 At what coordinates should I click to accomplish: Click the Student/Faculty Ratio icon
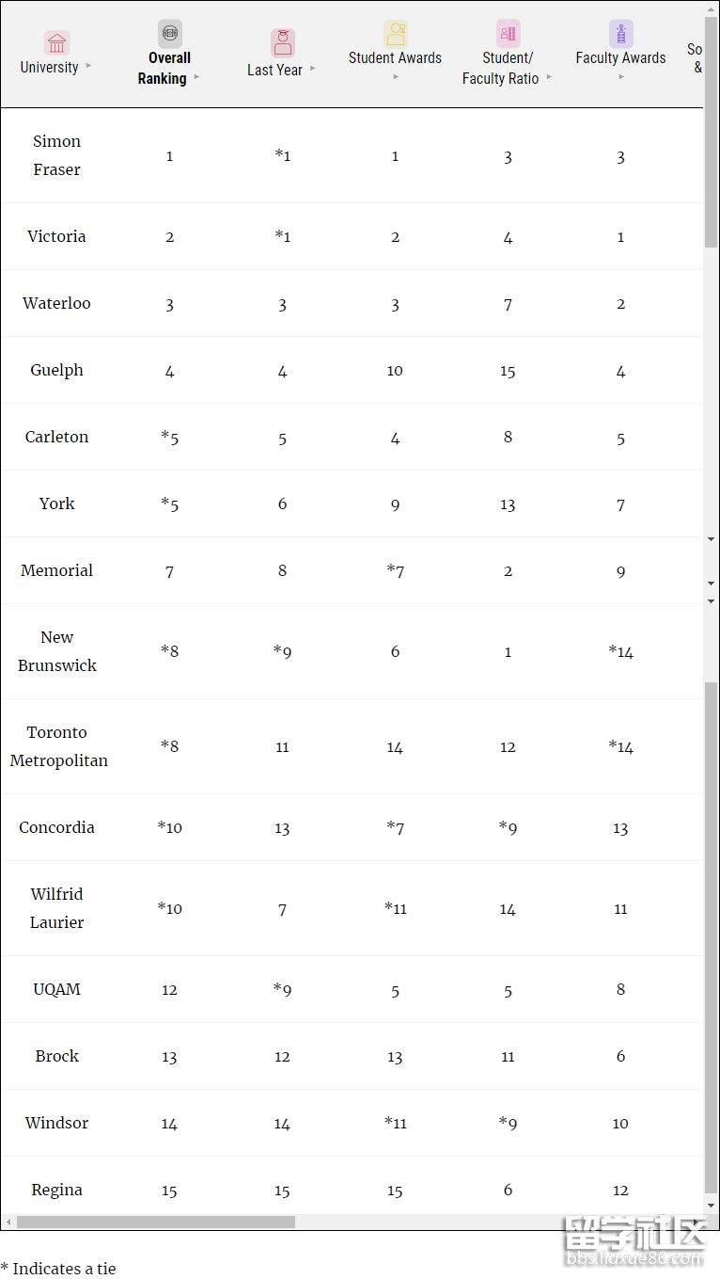coord(509,33)
